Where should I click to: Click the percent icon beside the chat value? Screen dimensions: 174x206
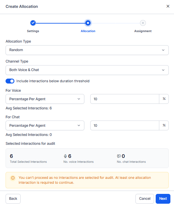click(x=164, y=125)
